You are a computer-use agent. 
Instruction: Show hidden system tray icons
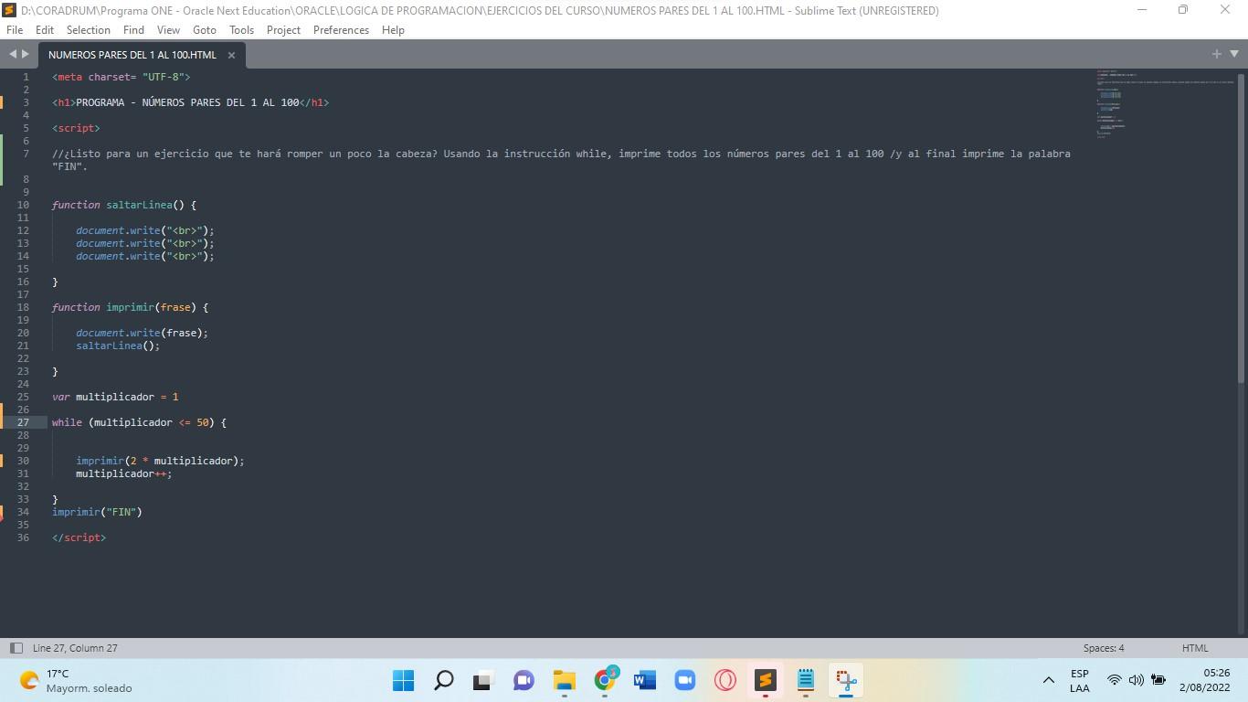point(1049,680)
